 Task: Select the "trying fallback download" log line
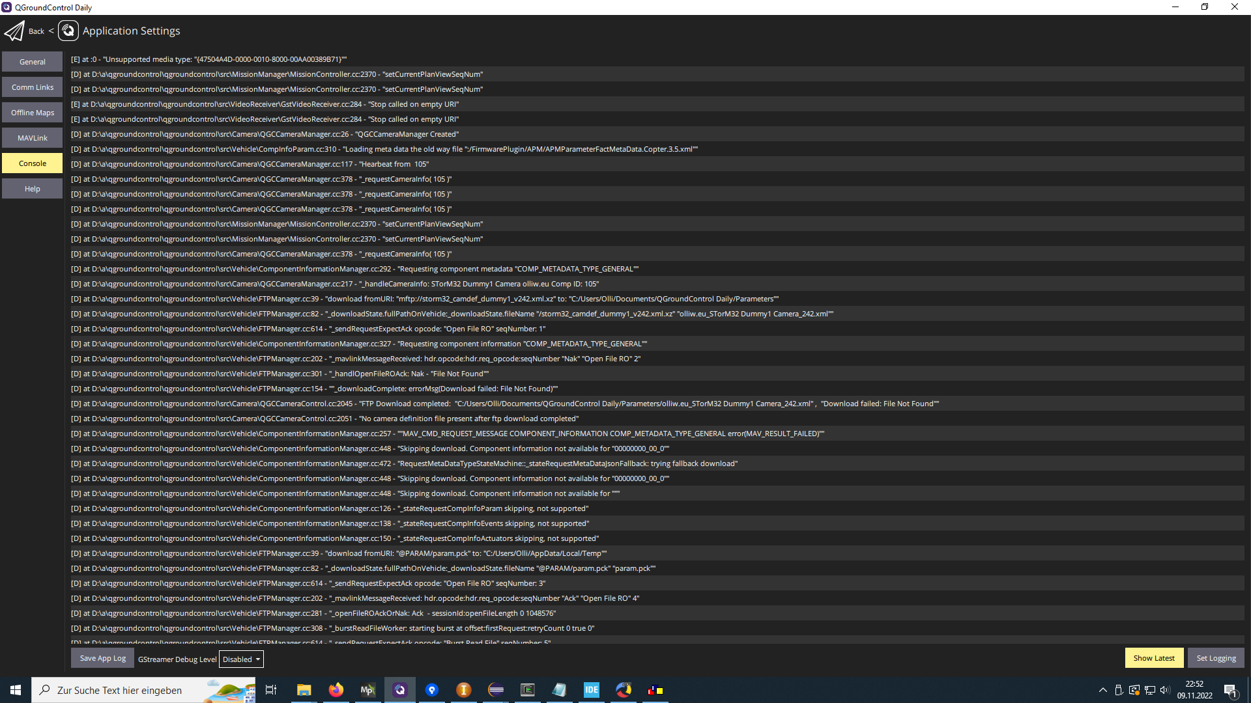657,463
